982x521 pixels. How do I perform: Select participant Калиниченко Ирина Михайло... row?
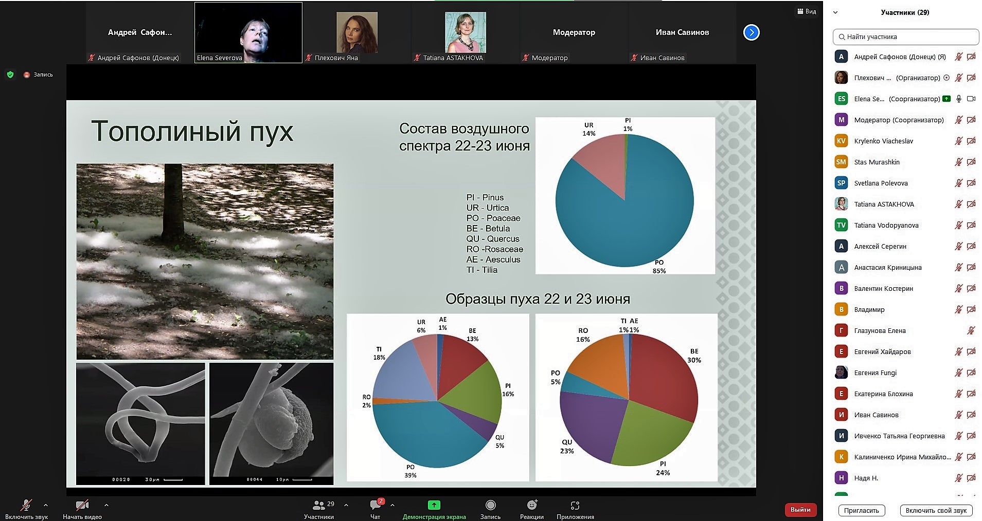coord(905,457)
